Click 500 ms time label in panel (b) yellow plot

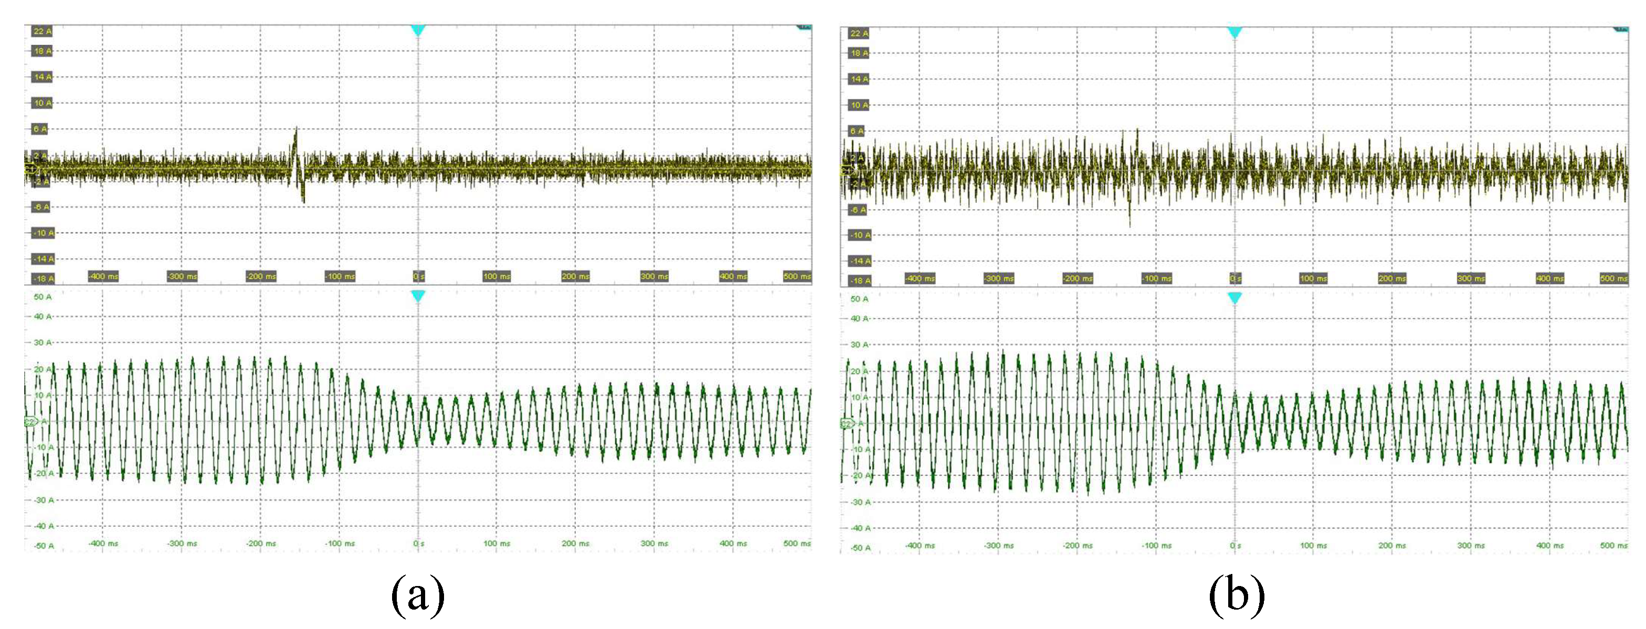[1613, 278]
